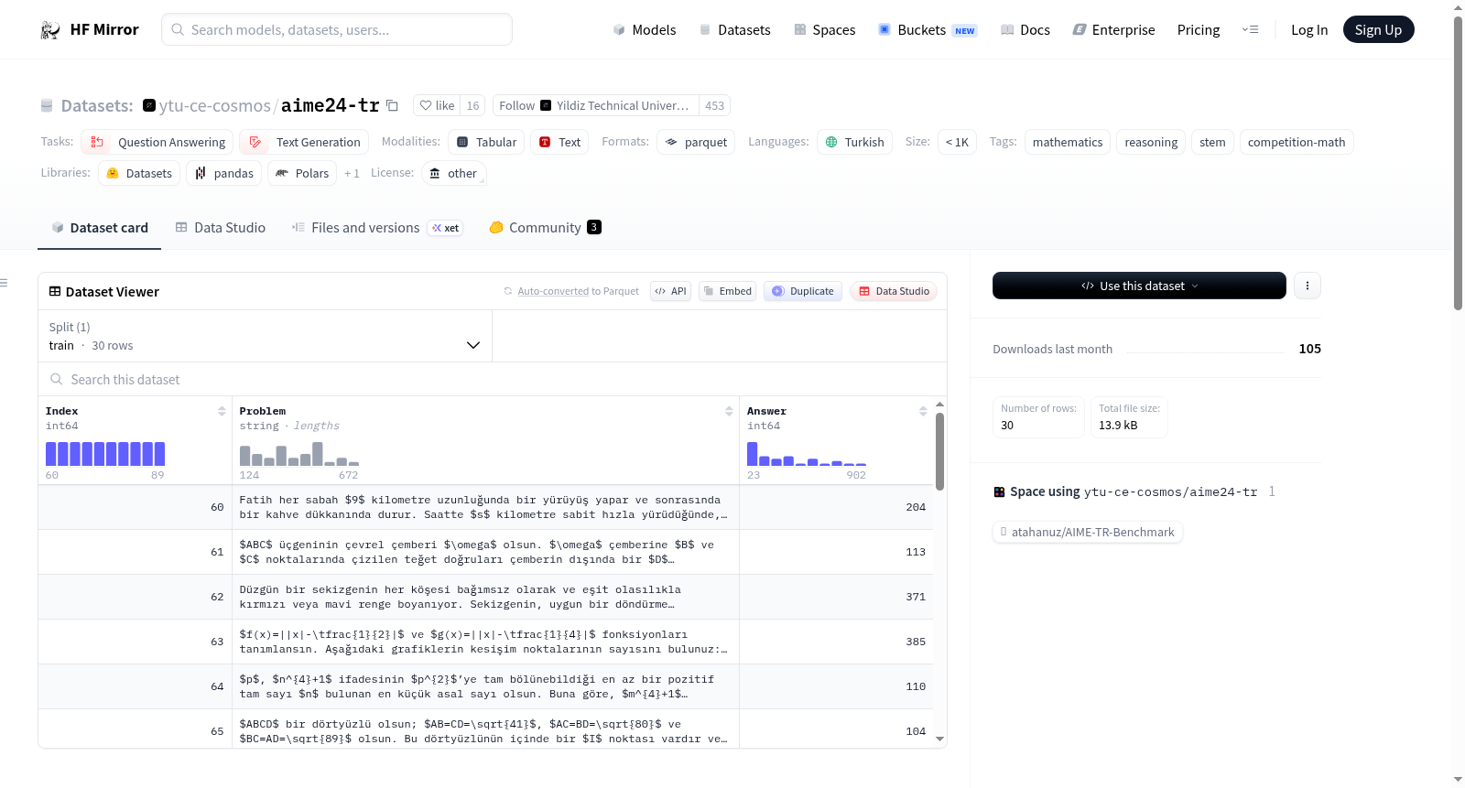Sort the Answer column using its sort icon
Image resolution: width=1465 pixels, height=788 pixels.
click(x=923, y=411)
